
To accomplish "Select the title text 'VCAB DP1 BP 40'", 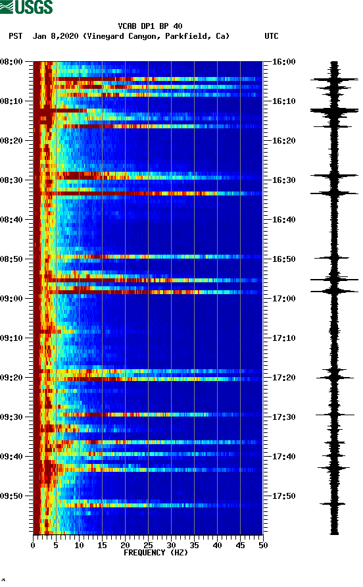I will tap(150, 26).
